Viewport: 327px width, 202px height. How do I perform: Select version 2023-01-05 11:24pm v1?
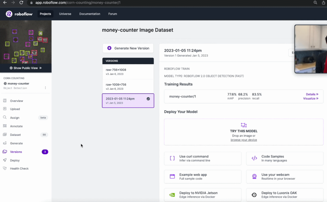tap(128, 101)
